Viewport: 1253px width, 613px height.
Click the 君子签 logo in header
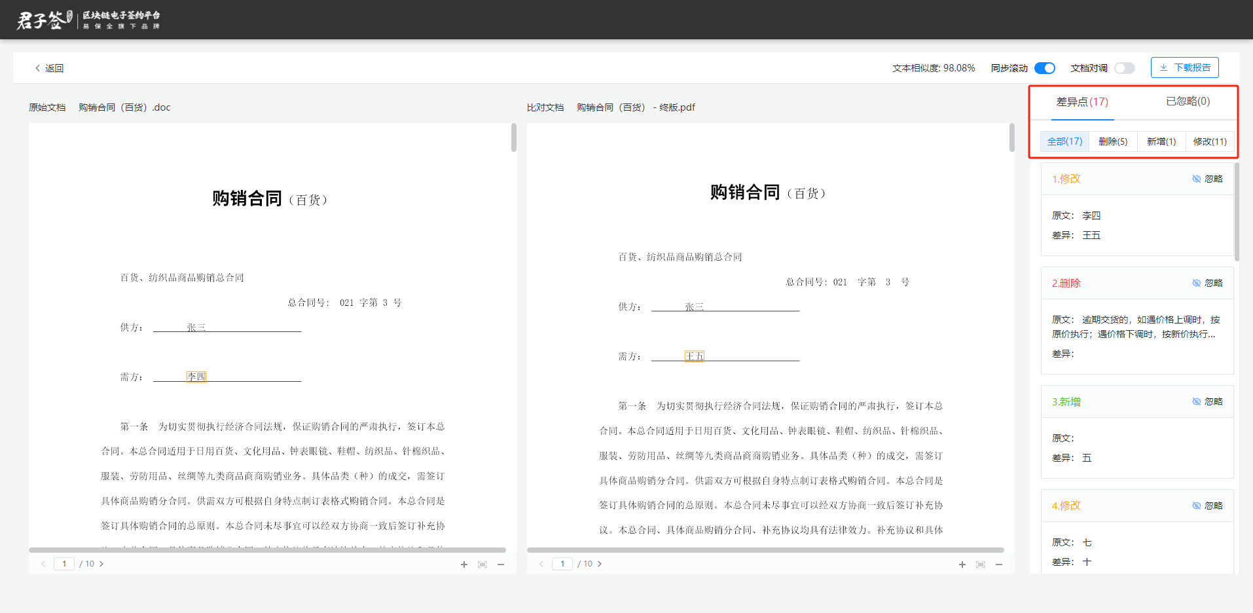pyautogui.click(x=88, y=20)
